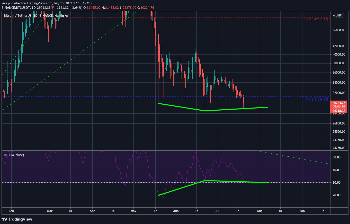Screen dimensions: 350x224
Task: Click the Jun label on time axis
Action: coord(176,211)
